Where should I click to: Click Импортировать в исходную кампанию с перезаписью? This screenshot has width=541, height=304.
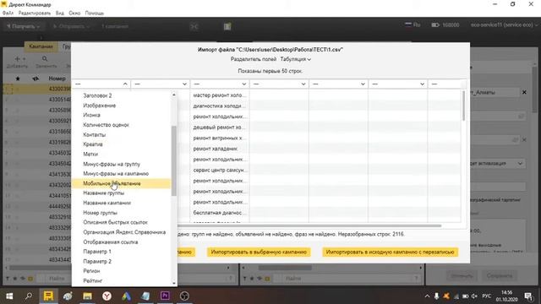click(390, 252)
